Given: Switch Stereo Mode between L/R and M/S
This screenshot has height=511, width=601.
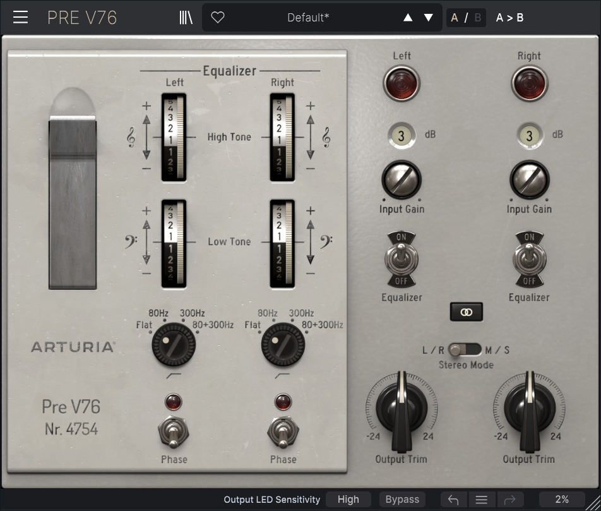Looking at the screenshot, I should pyautogui.click(x=466, y=349).
